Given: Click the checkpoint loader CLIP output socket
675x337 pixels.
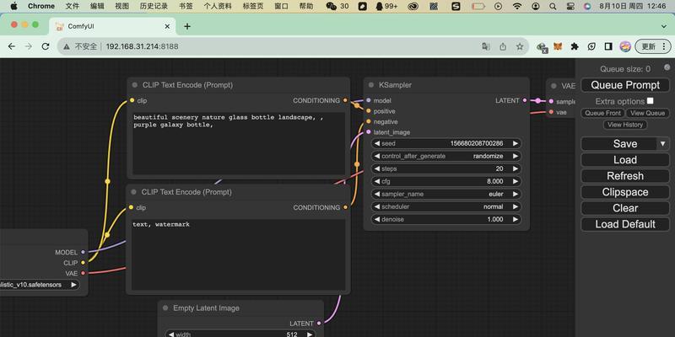Looking at the screenshot, I should tap(83, 263).
